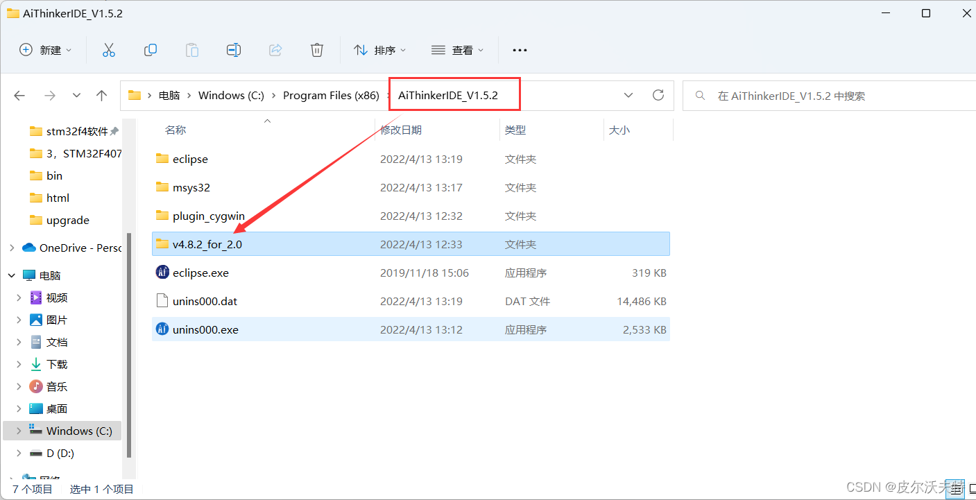This screenshot has width=976, height=500.
Task: Go back with the left arrow
Action: pyautogui.click(x=19, y=96)
